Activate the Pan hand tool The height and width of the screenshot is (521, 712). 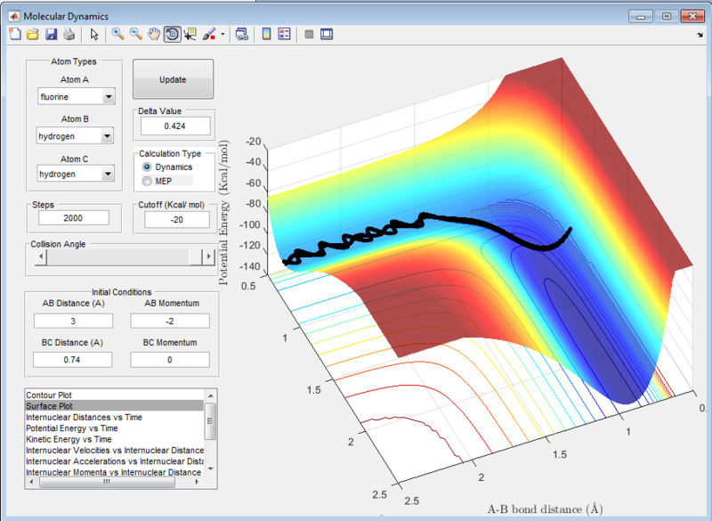154,35
